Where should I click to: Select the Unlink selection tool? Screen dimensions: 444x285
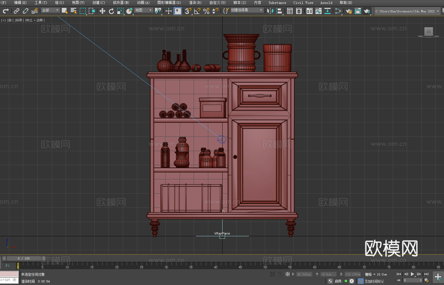pos(26,11)
